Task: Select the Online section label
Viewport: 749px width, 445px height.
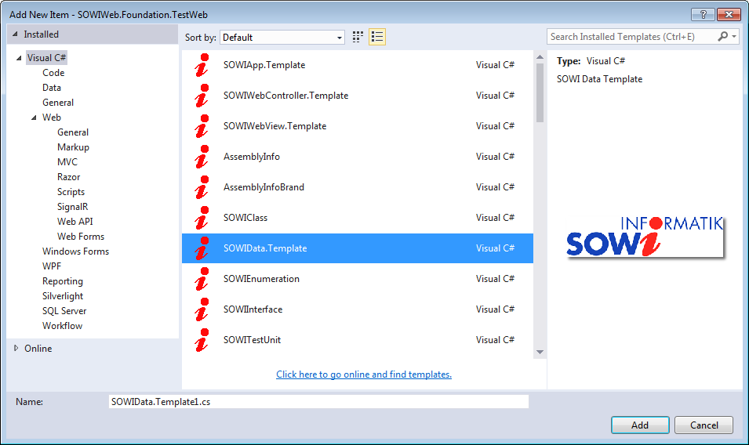Action: click(x=38, y=348)
